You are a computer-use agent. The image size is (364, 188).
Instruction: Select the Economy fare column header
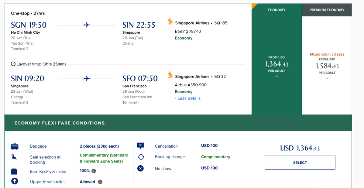(x=277, y=10)
